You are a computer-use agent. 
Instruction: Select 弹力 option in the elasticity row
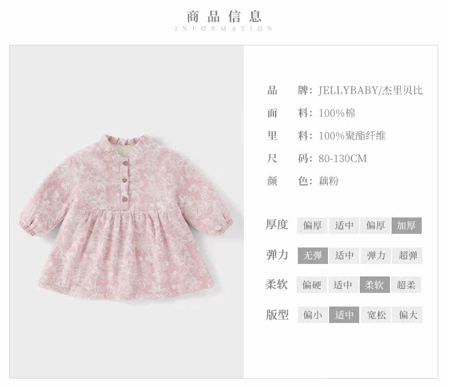pyautogui.click(x=376, y=255)
